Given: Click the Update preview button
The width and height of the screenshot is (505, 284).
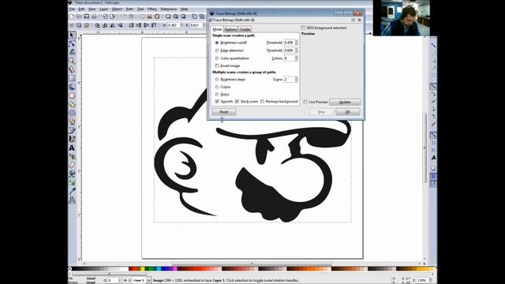Looking at the screenshot, I should point(345,102).
